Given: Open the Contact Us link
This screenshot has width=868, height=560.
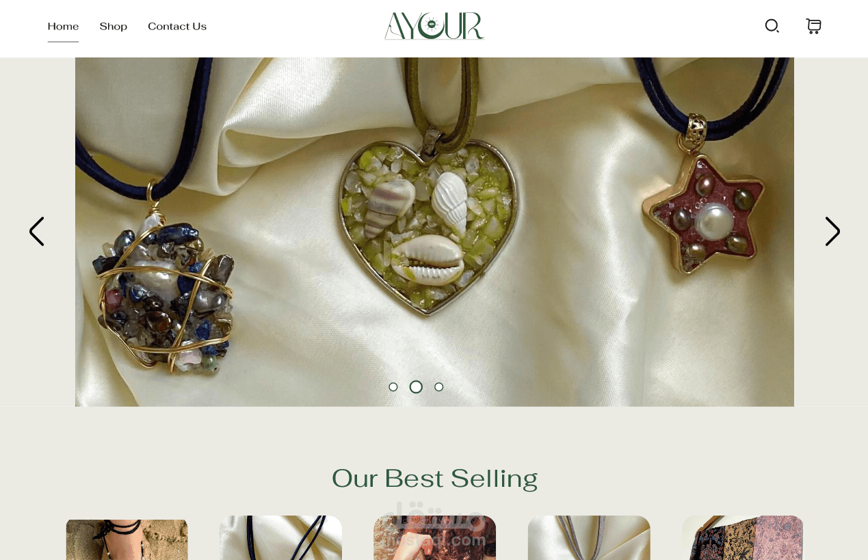Looking at the screenshot, I should pos(177,27).
